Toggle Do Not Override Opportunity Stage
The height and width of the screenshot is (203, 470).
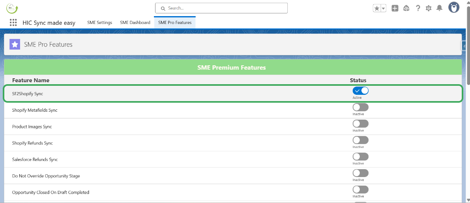[360, 173]
